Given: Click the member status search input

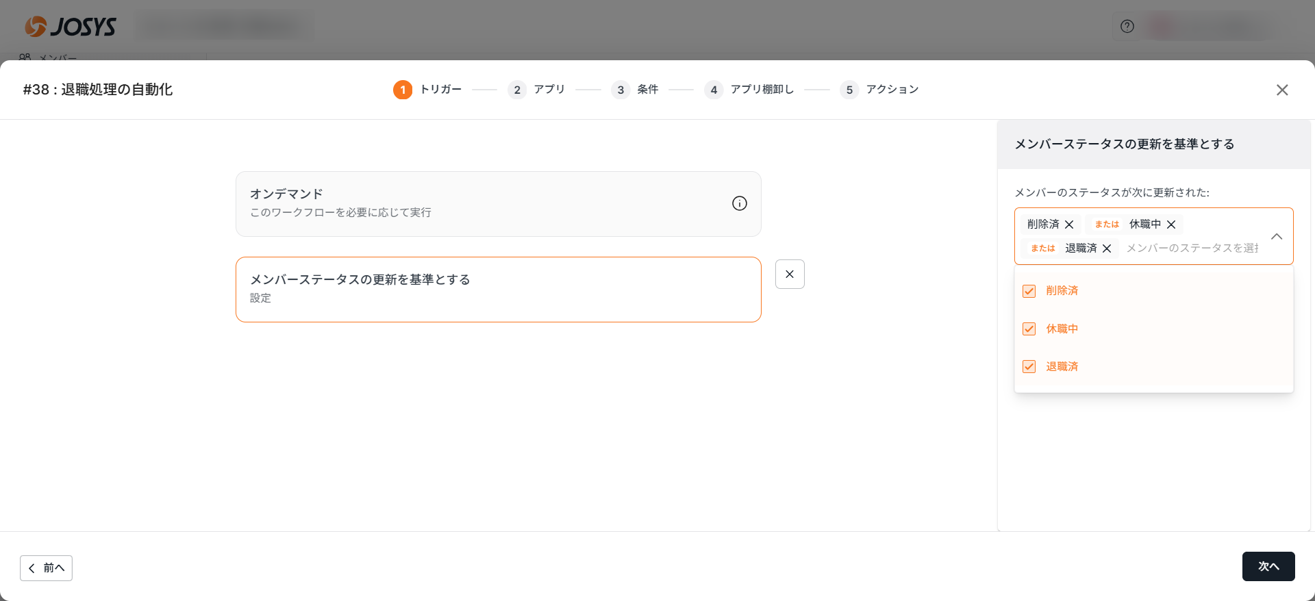Looking at the screenshot, I should click(x=1192, y=248).
